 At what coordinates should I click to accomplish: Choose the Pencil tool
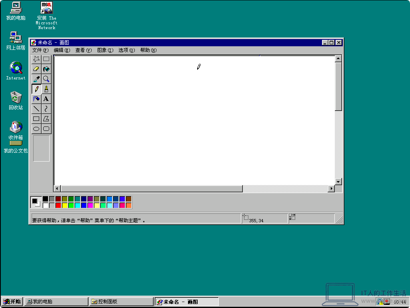click(36, 89)
